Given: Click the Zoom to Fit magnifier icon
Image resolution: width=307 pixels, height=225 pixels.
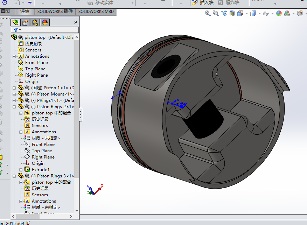Looking at the screenshot, I should (208, 13).
